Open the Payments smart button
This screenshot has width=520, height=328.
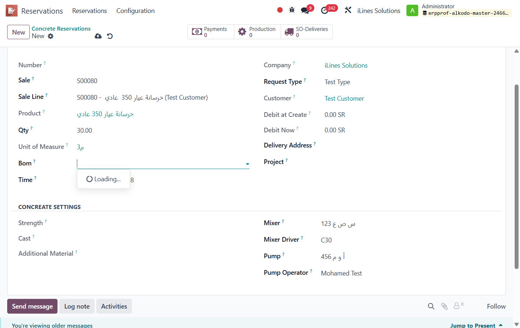[x=211, y=32]
